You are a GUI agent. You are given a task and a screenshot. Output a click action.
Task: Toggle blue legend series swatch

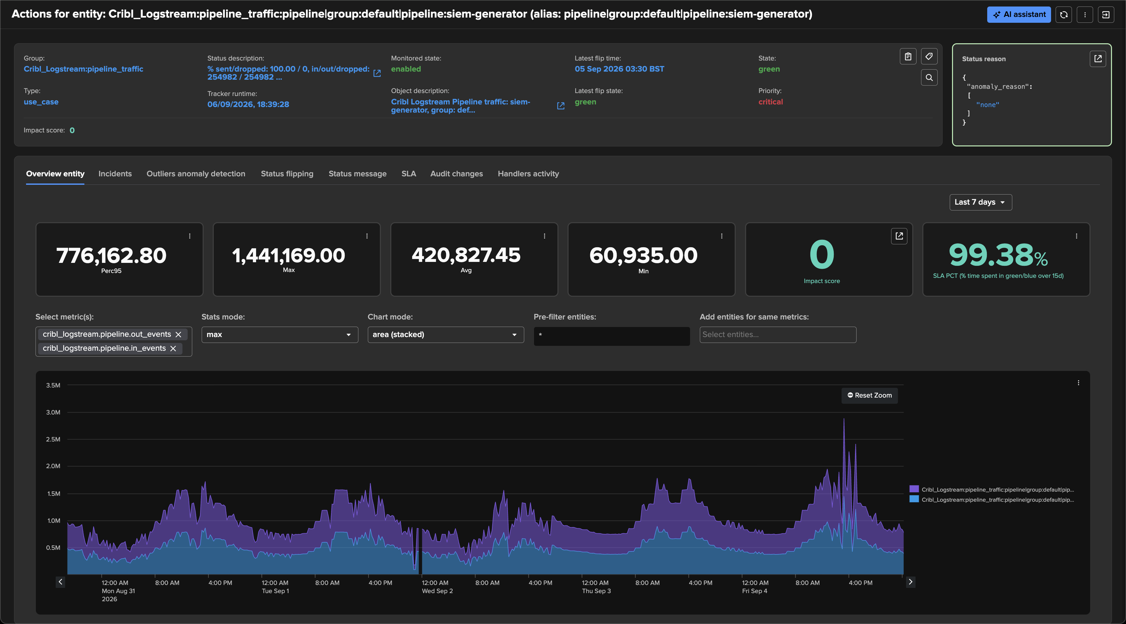coord(914,499)
